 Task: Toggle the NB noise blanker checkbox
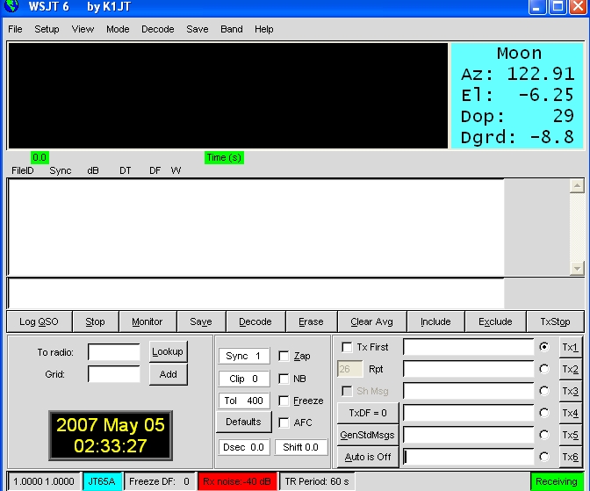[284, 379]
